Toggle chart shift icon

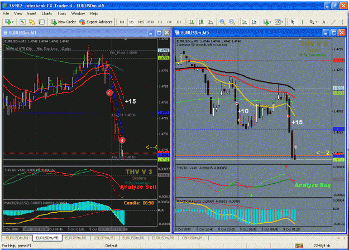254,22
